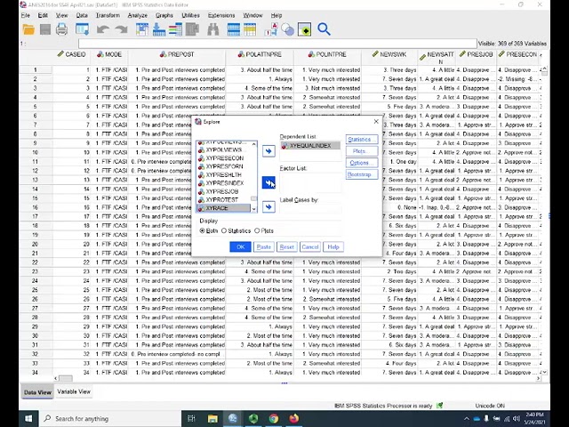Viewport: 569px width, 427px height.
Task: Click variable list scroll-up arrow in Explore
Action: pyautogui.click(x=253, y=144)
